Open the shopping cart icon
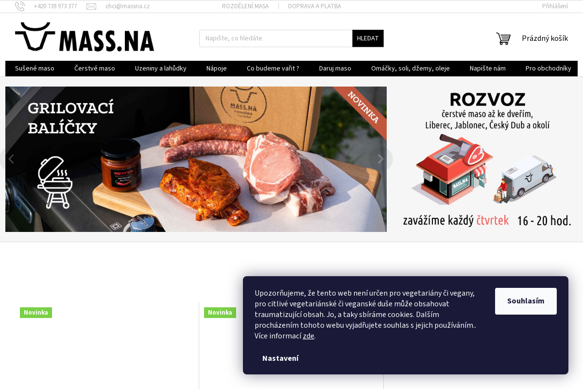This screenshot has width=583, height=389. [x=503, y=38]
